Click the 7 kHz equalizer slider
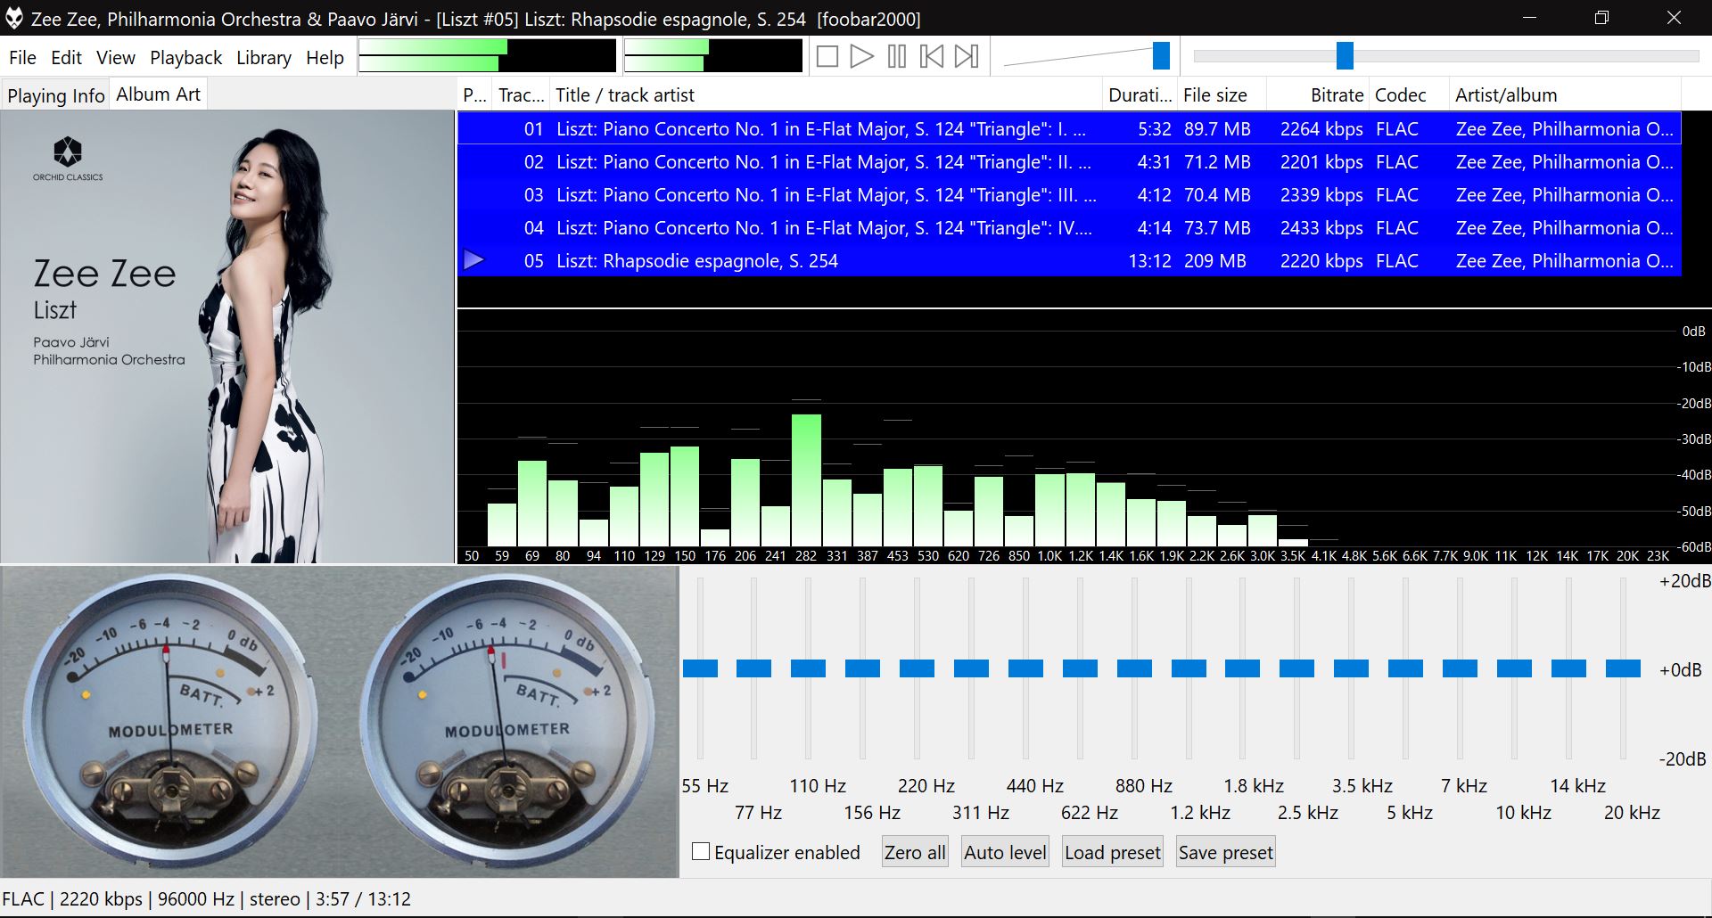 (1460, 668)
